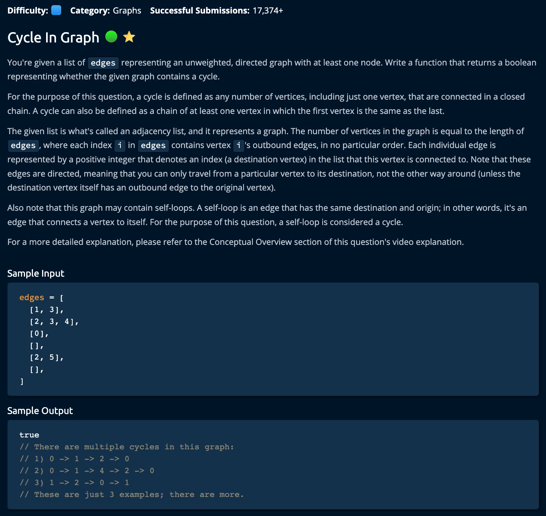Select the "Graphs" category label
The width and height of the screenshot is (546, 516).
(x=127, y=11)
